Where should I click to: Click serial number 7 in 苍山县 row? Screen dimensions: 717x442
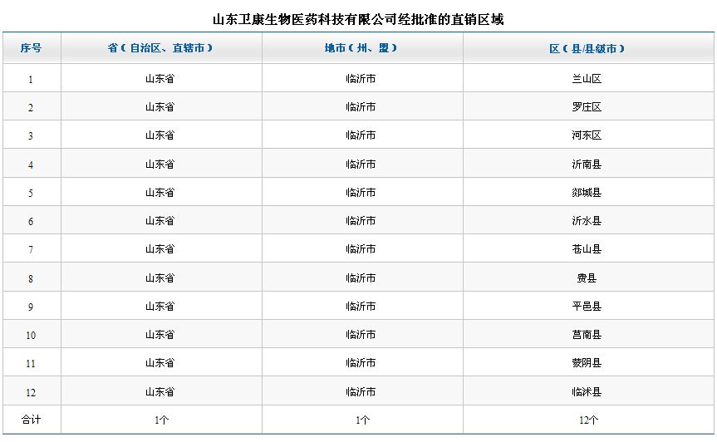[31, 250]
